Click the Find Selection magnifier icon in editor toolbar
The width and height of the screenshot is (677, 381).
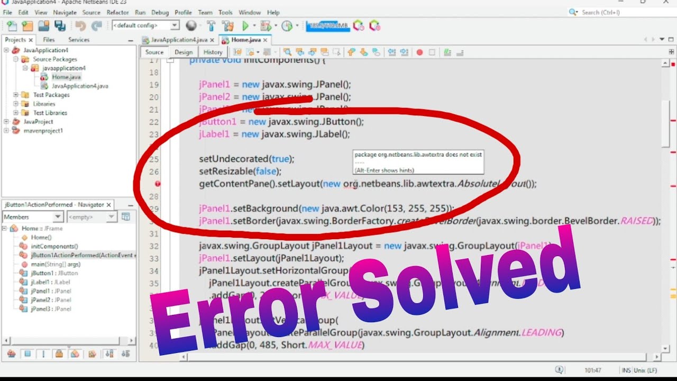point(288,52)
